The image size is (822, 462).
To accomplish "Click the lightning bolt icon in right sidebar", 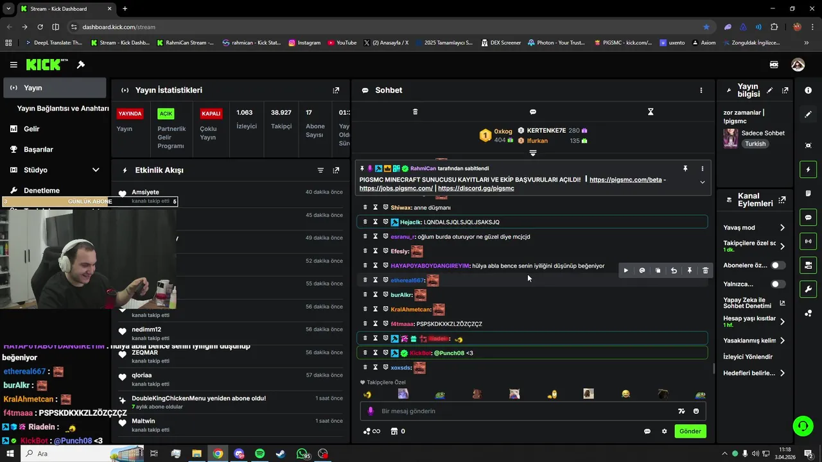I will coord(808,169).
